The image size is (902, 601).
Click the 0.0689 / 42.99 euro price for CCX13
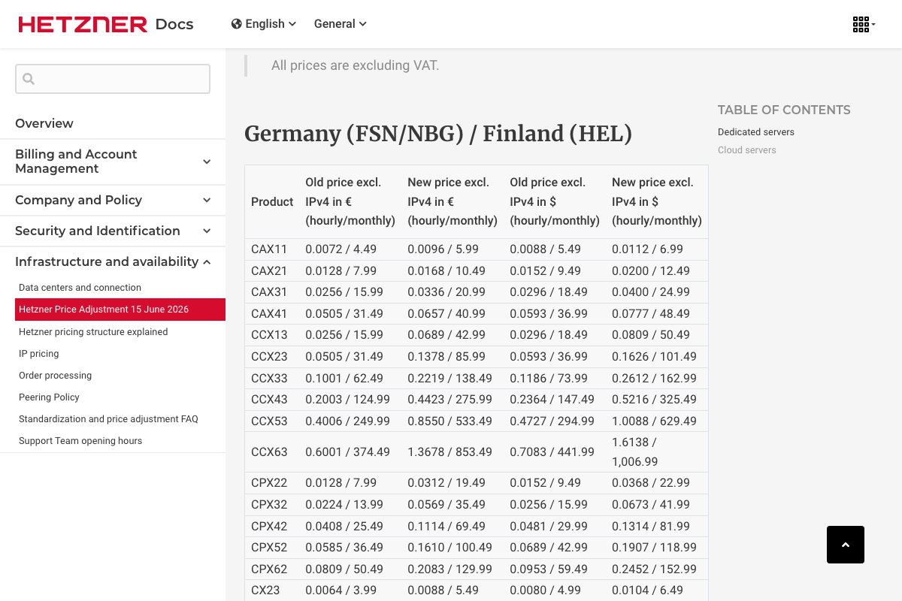point(453,335)
